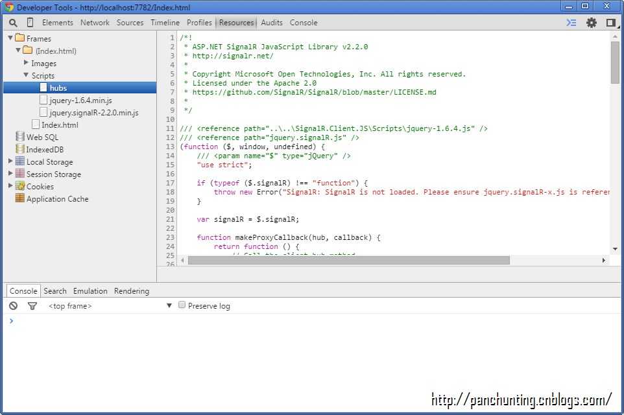
Task: Click the (Index.html) folder icon
Action: tap(28, 50)
